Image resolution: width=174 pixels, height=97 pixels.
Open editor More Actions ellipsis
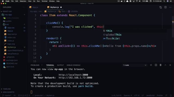pyautogui.click(x=170, y=7)
